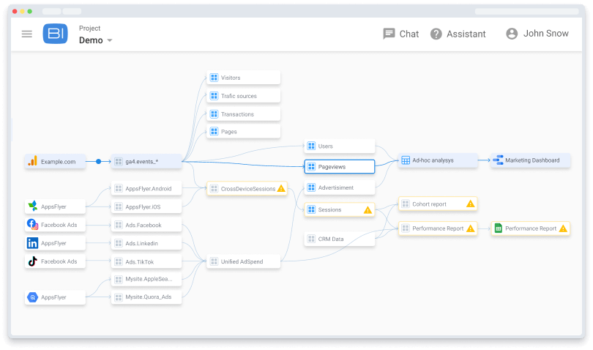
Task: Click the Marketing Dashboard icon
Action: 498,160
